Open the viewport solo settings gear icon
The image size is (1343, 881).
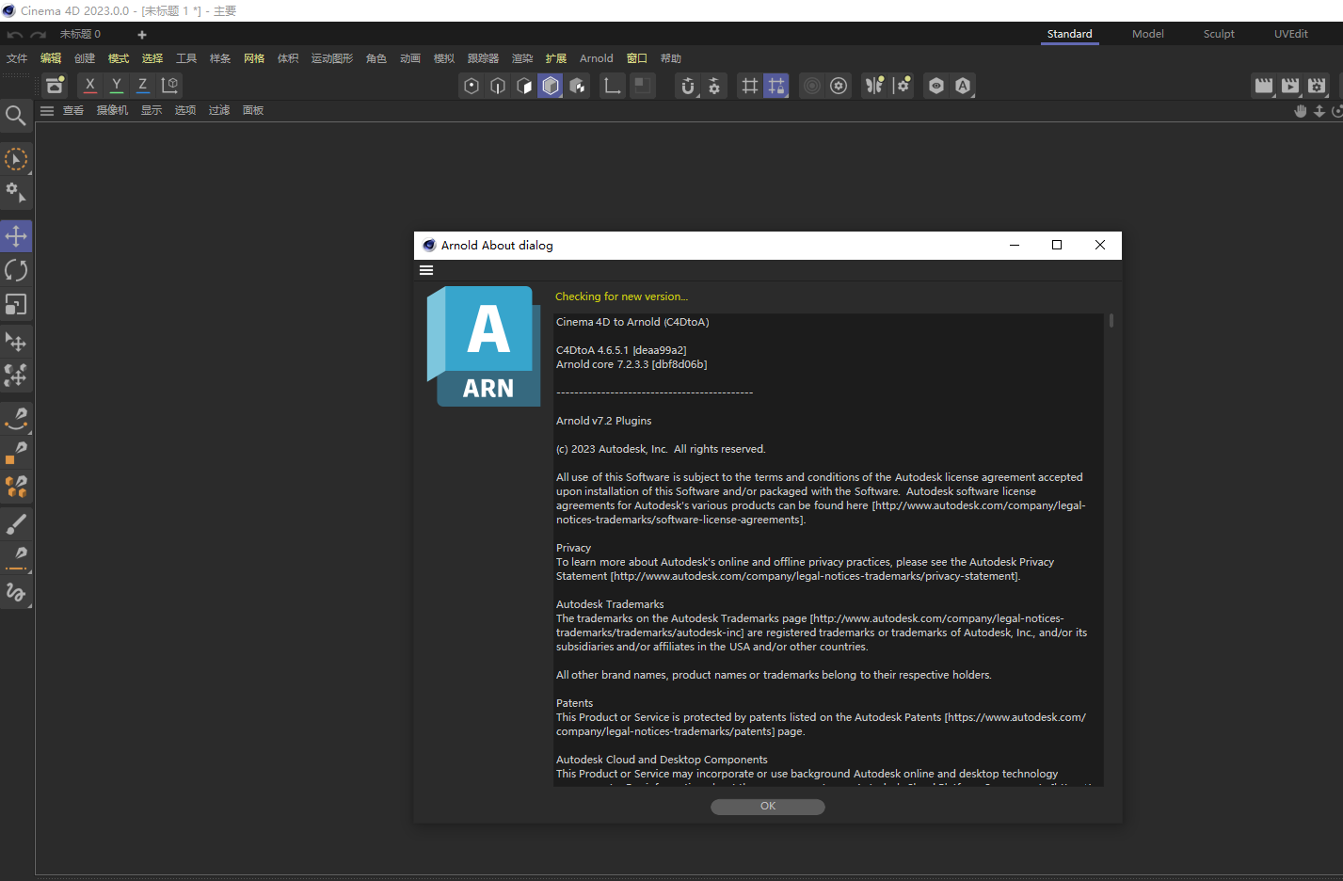(839, 86)
